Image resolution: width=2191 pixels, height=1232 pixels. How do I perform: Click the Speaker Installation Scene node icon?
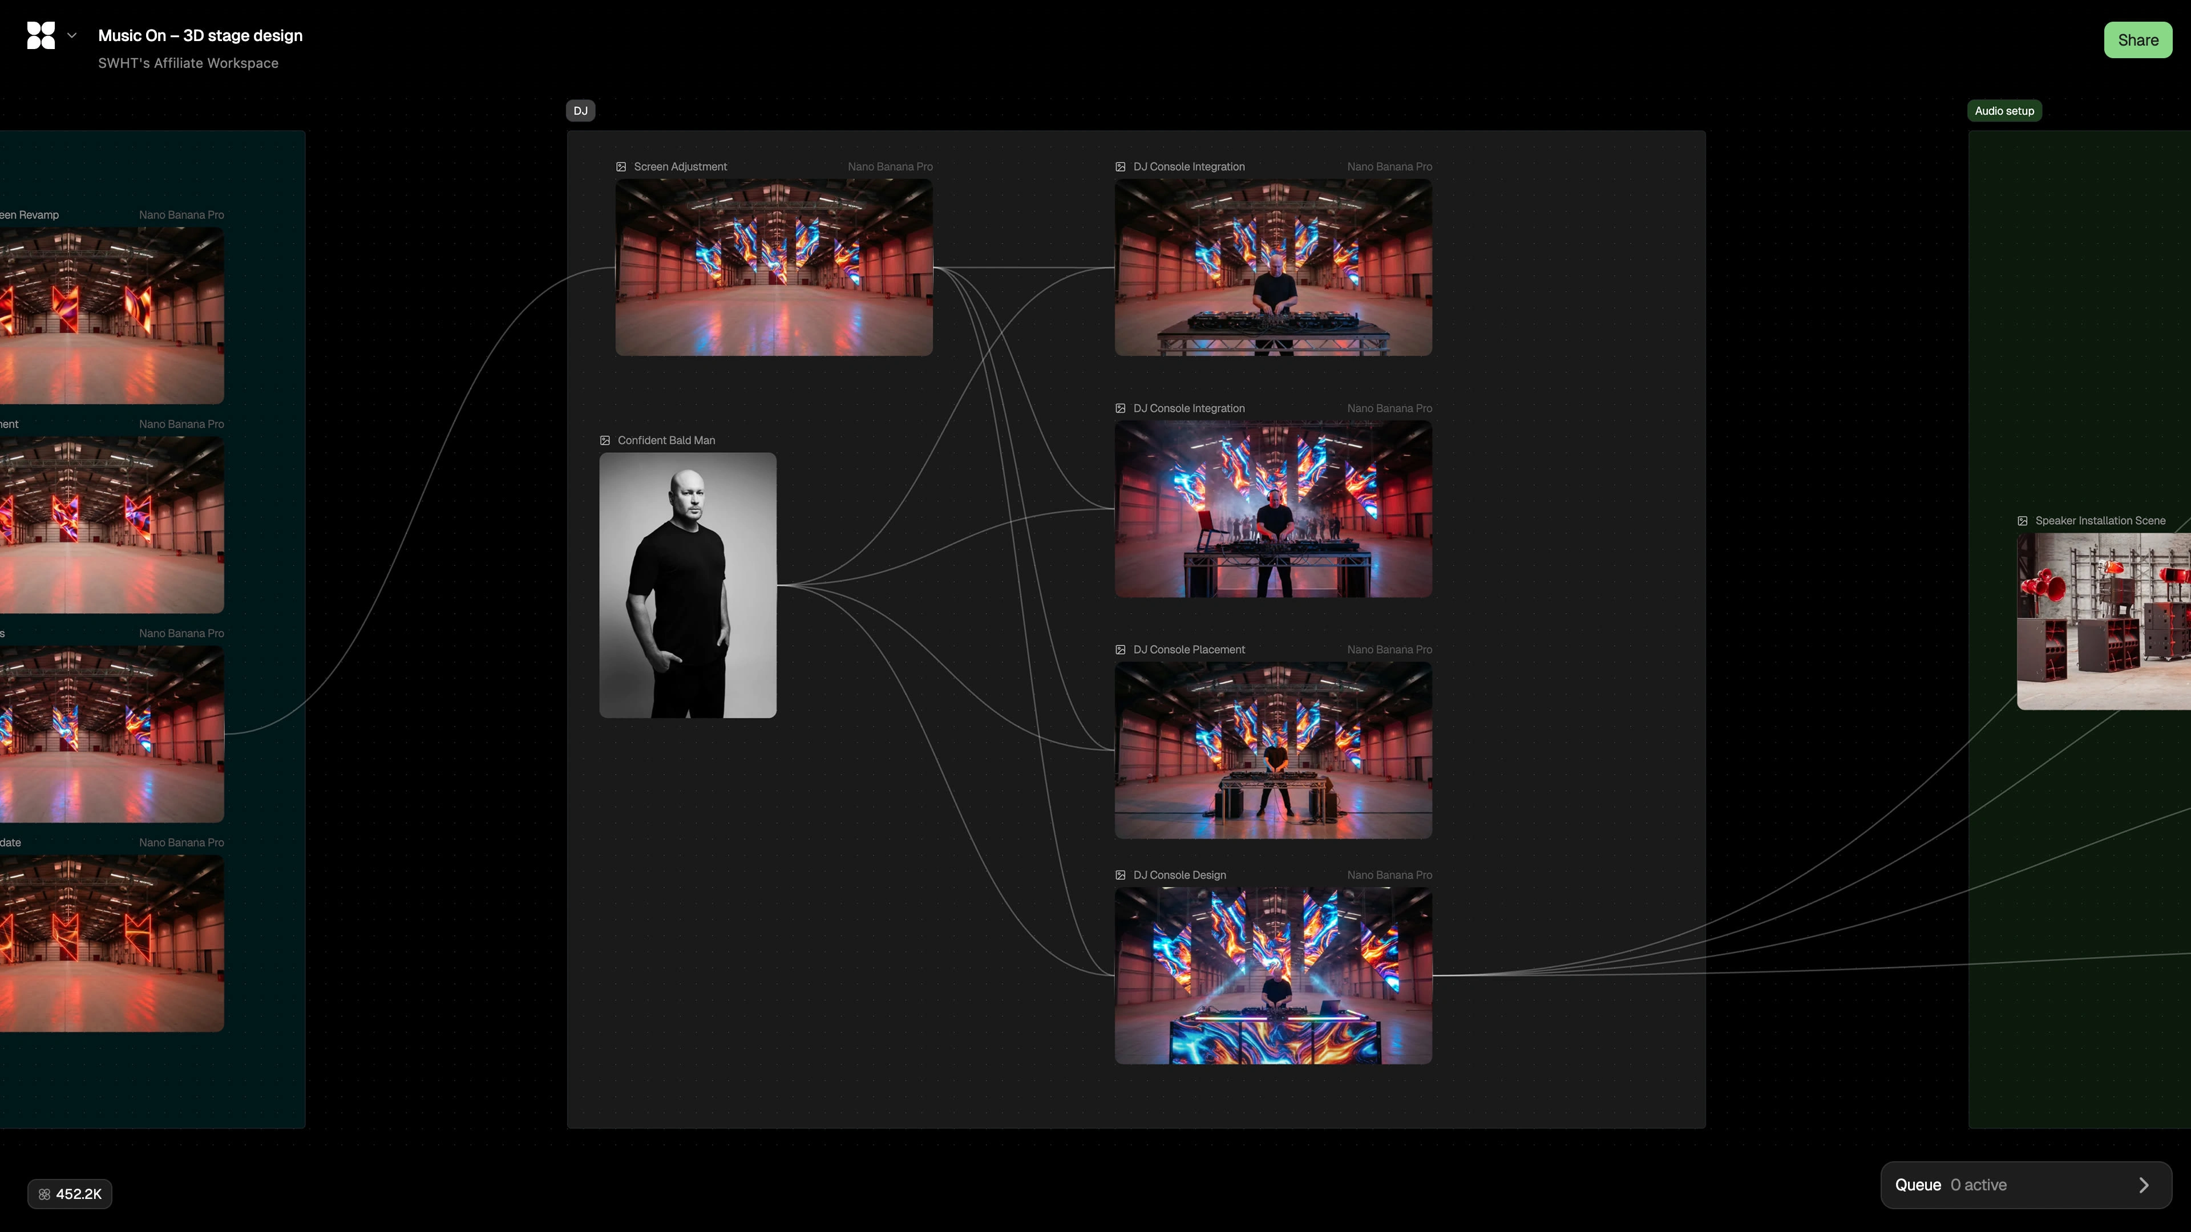click(2023, 521)
